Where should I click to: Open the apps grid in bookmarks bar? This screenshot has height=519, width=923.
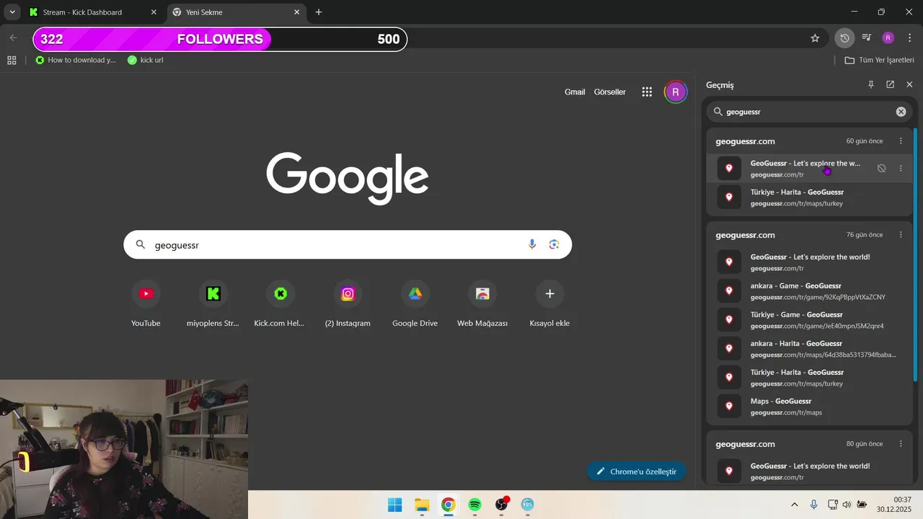(12, 60)
